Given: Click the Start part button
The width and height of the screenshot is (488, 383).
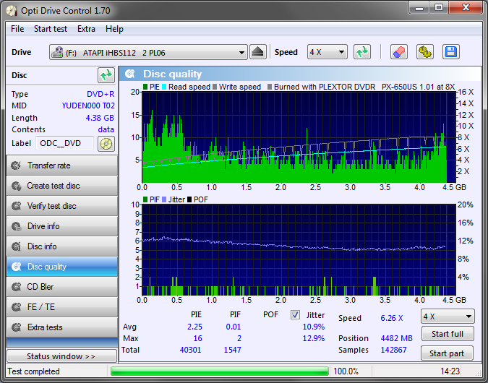Looking at the screenshot, I should [447, 353].
